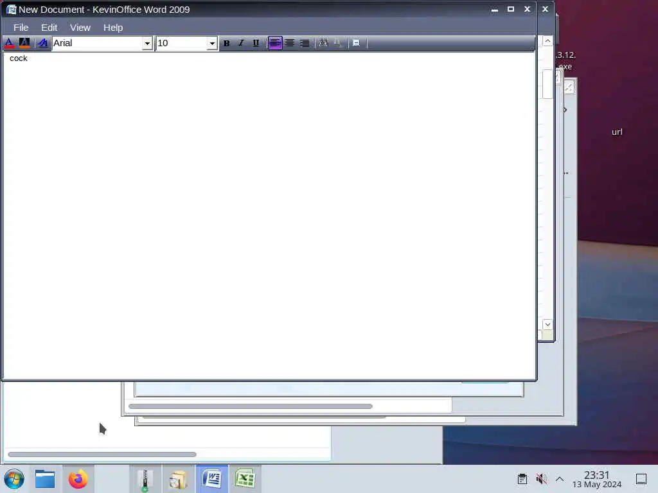This screenshot has width=658, height=493.
Task: Open the Help menu
Action: pyautogui.click(x=113, y=28)
